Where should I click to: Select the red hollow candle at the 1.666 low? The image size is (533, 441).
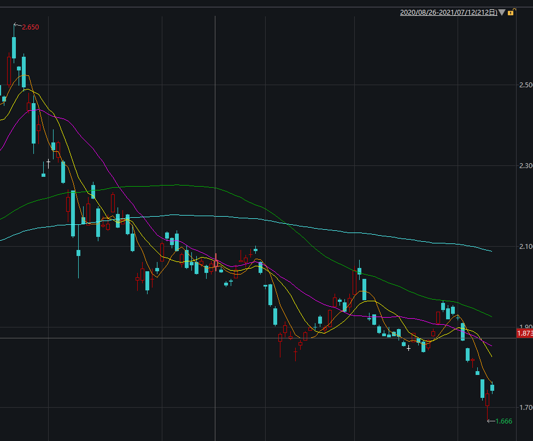(487, 400)
